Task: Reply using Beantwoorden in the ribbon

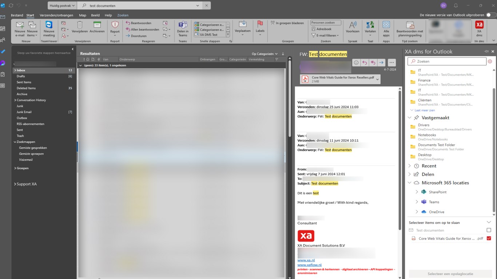Action: [x=139, y=23]
